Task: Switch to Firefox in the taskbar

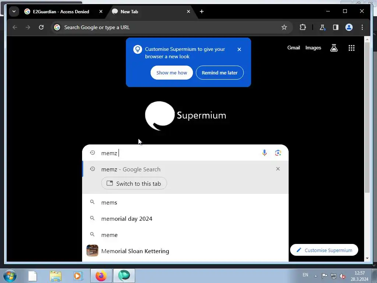Action: [x=101, y=276]
